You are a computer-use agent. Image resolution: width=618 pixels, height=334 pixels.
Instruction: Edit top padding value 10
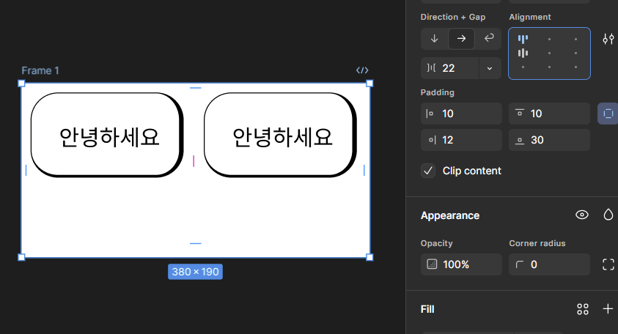pos(549,114)
